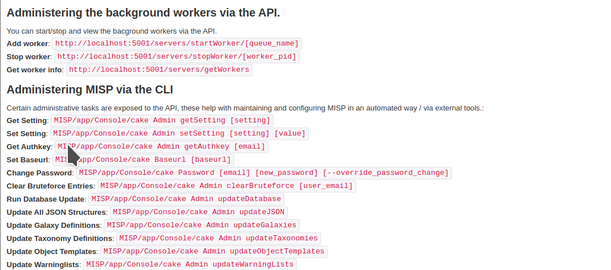Click the updateDatabase command code block
The image size is (611, 270).
(x=186, y=199)
